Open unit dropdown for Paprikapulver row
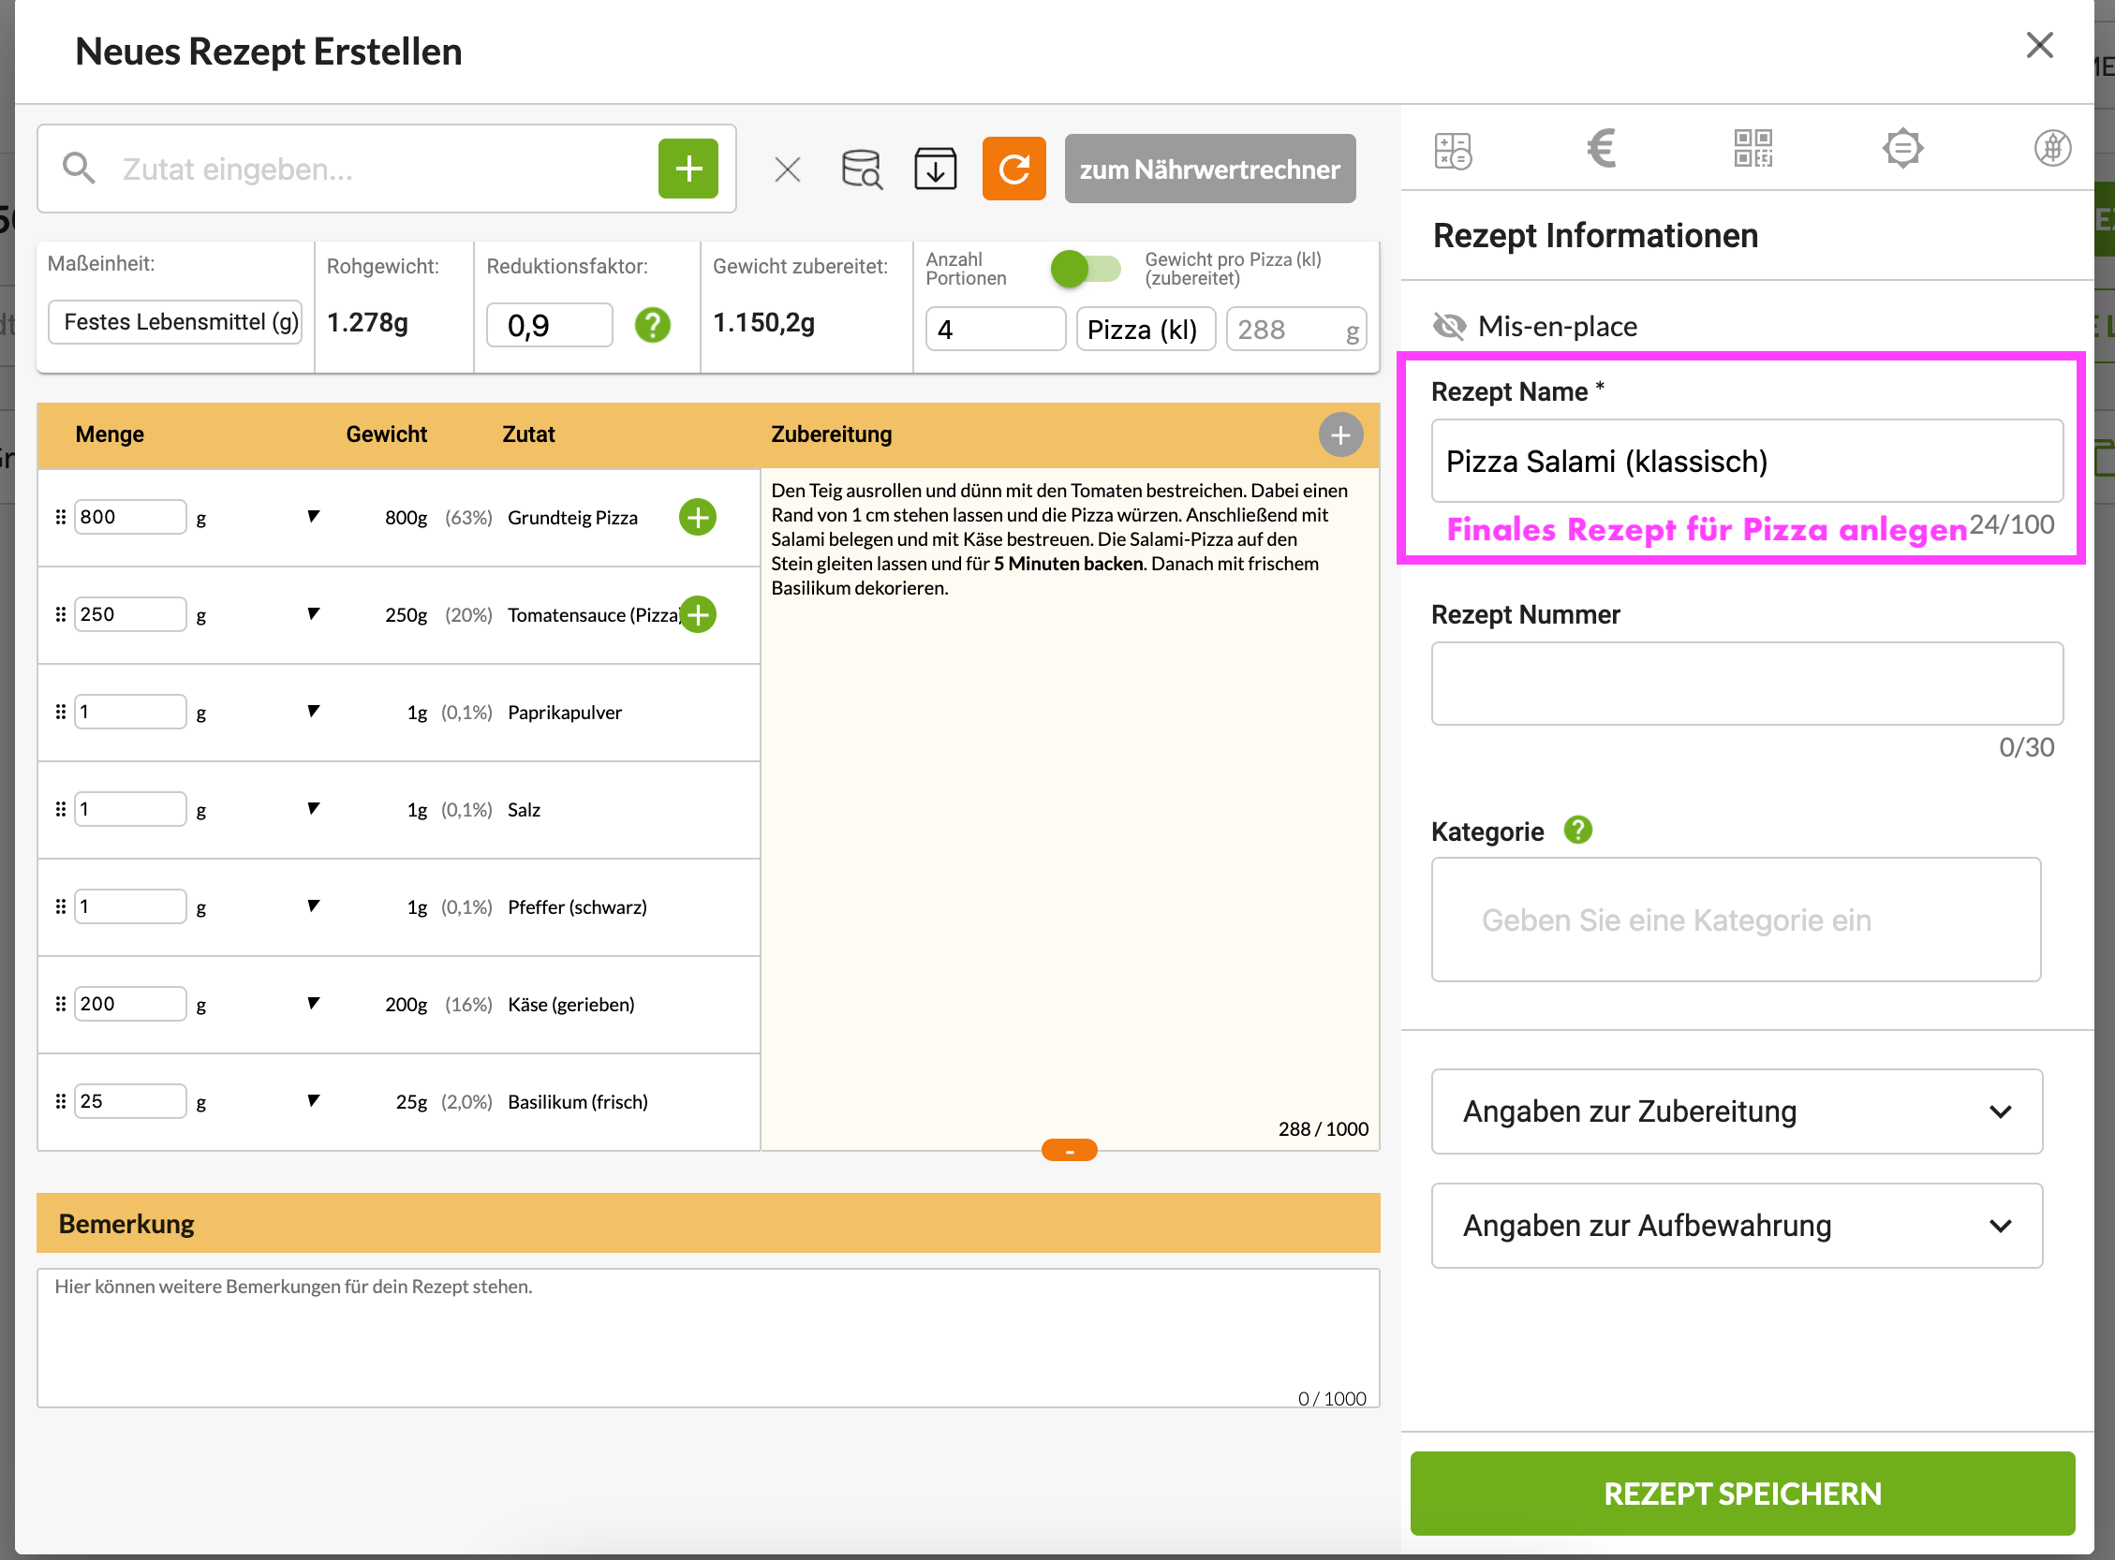Screen dimensions: 2115x1560 pos(313,711)
